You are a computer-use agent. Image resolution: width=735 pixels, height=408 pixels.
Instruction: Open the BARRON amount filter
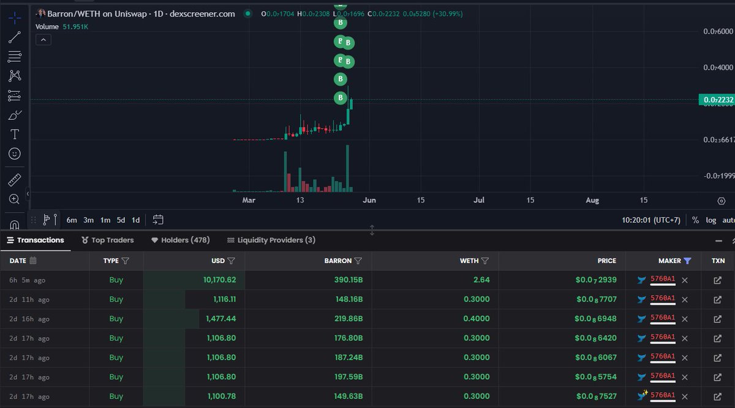tap(358, 261)
